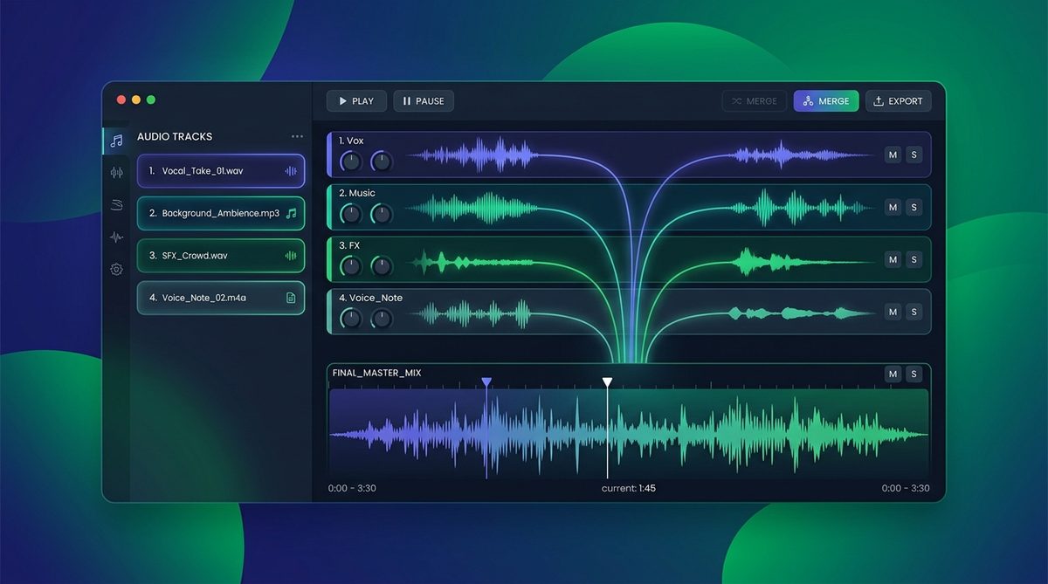Open the settings gear in sidebar
The image size is (1048, 584).
(x=116, y=269)
